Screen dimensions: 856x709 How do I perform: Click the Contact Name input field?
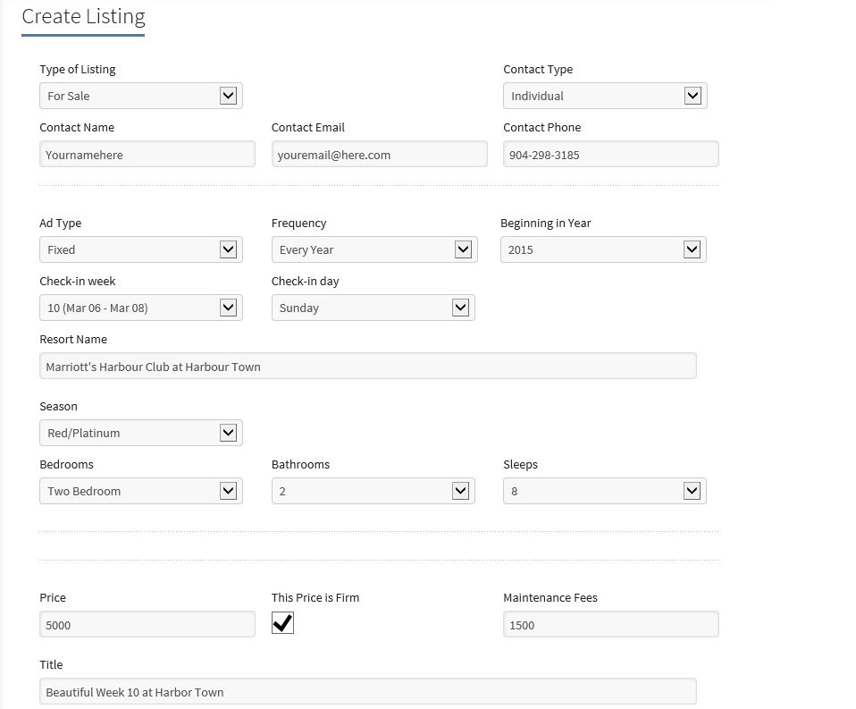(x=147, y=155)
